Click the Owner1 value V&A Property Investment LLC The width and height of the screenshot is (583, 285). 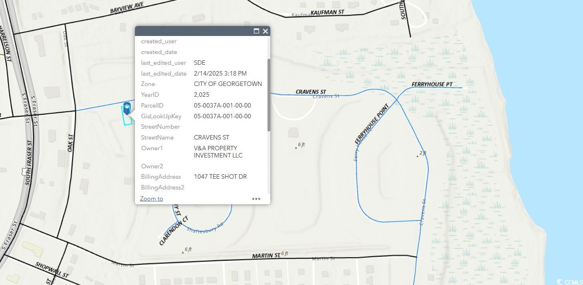[x=218, y=152]
